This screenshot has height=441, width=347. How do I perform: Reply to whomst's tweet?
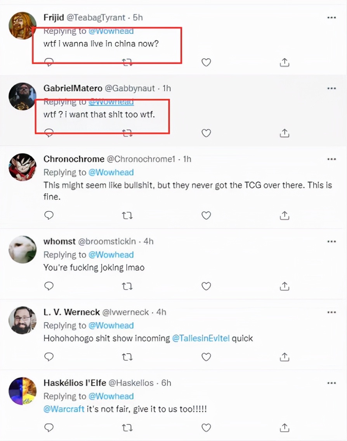pos(49,286)
